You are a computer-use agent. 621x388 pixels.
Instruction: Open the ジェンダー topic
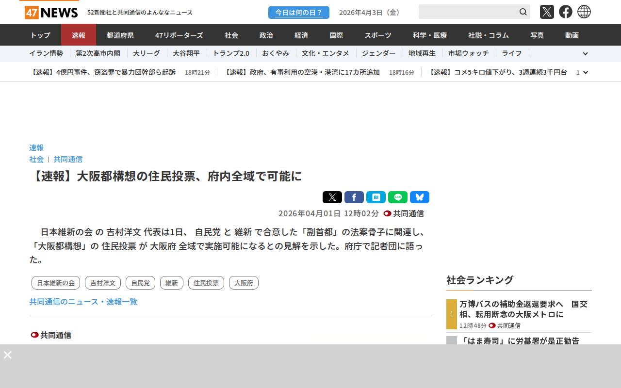pos(379,53)
